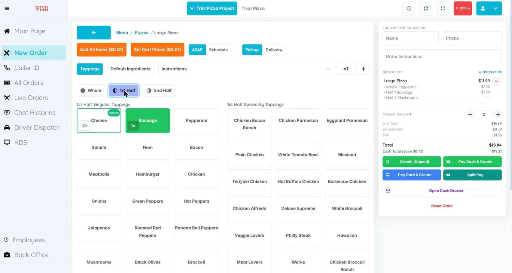
Task: Click Pay Card & Create button
Action: pos(412,175)
